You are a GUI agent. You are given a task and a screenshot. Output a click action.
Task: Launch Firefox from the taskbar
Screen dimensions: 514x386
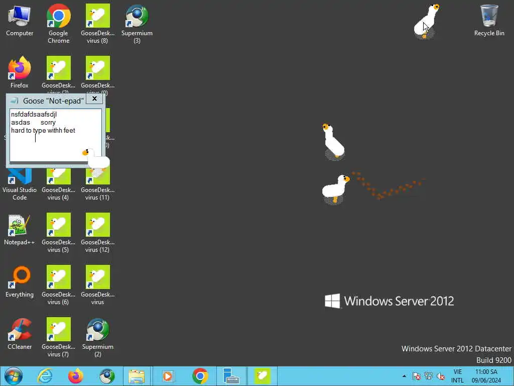[x=76, y=376]
